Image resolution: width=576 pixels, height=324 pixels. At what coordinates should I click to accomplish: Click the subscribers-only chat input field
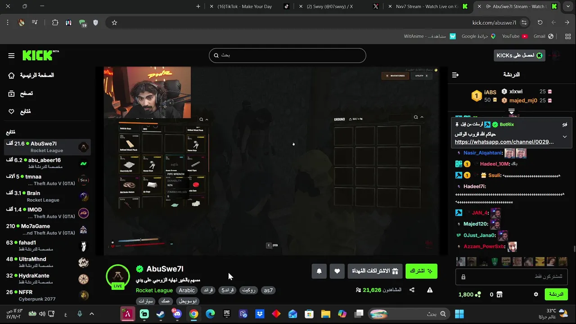click(512, 277)
